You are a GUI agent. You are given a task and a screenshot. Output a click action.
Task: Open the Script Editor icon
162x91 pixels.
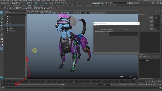point(160,88)
